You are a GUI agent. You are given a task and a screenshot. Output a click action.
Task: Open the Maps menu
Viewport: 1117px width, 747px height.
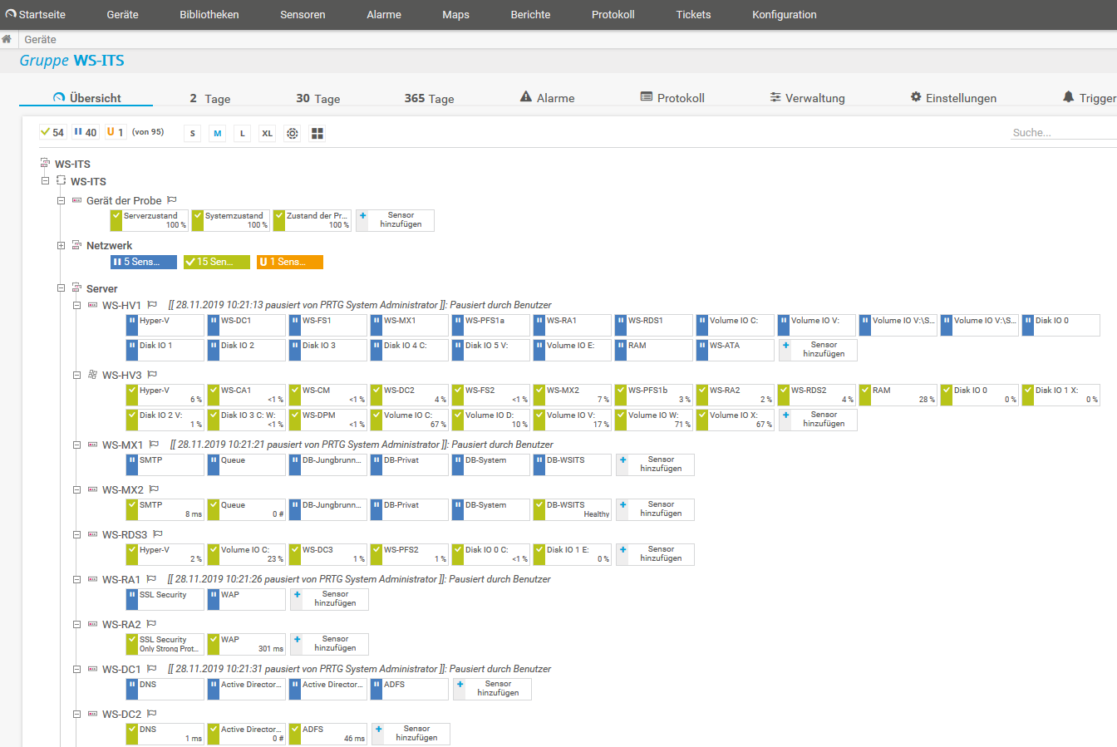455,14
